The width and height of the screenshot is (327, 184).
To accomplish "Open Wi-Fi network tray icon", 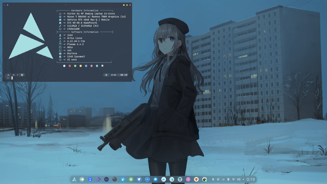I will [233, 179].
